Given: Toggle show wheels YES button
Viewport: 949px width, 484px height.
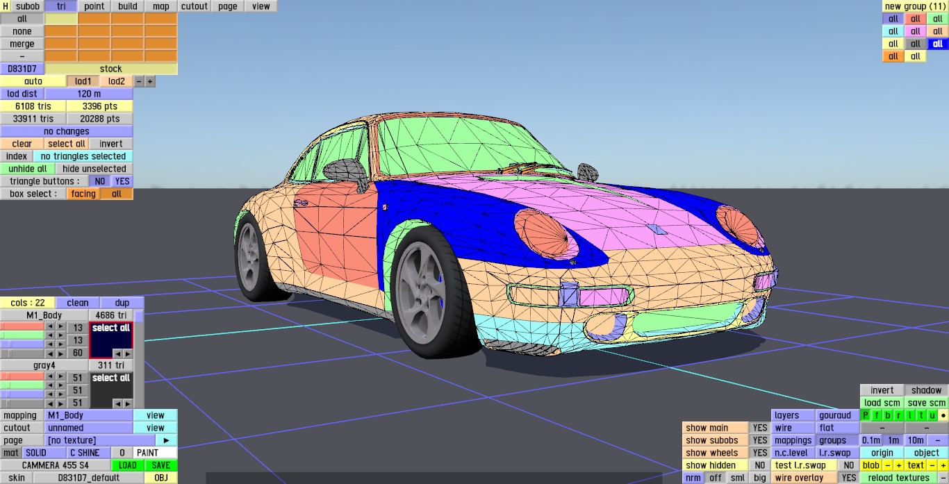Looking at the screenshot, I should pyautogui.click(x=760, y=453).
